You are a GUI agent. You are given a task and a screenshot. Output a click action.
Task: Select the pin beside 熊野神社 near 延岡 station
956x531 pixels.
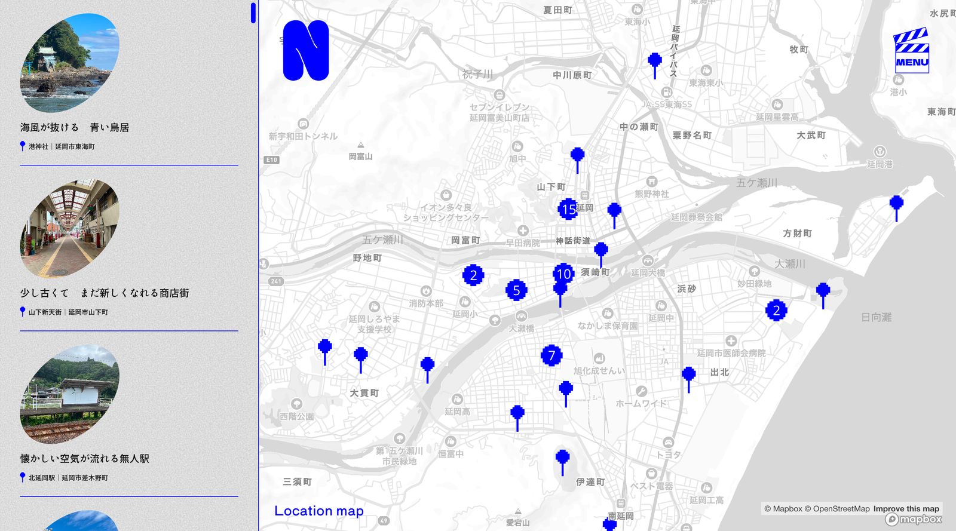coord(614,215)
